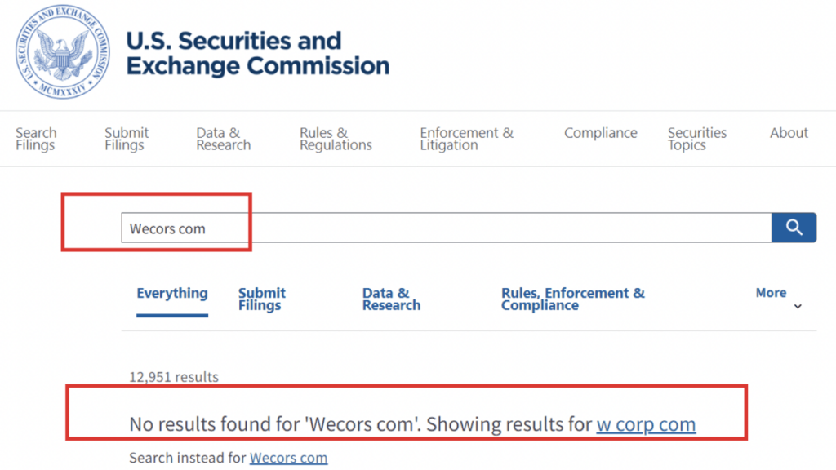Follow the 'w corp com' suggested link
The image size is (836, 470).
click(646, 424)
